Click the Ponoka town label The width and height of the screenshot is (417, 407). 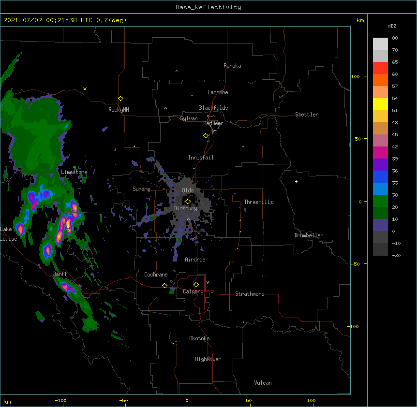[x=232, y=66]
